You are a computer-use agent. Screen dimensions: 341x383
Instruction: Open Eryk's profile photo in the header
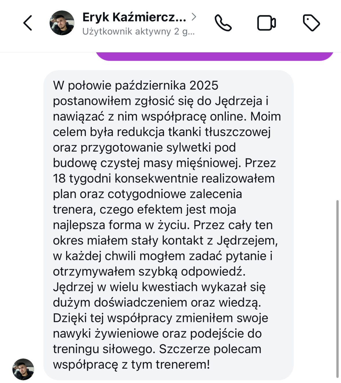point(62,23)
